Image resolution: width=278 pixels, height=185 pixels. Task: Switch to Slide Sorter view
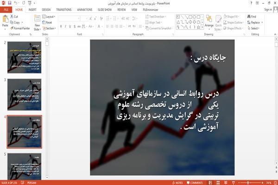218,183
